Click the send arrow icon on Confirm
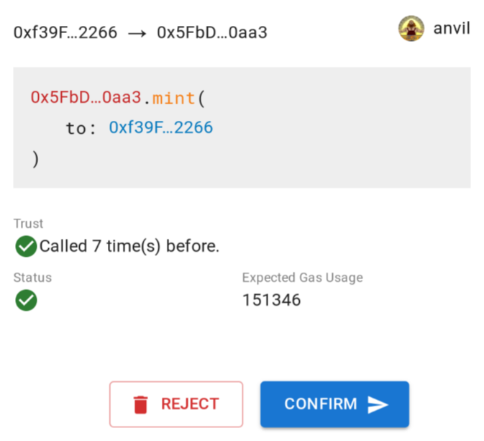Screen dimensions: 484x441 coord(378,404)
